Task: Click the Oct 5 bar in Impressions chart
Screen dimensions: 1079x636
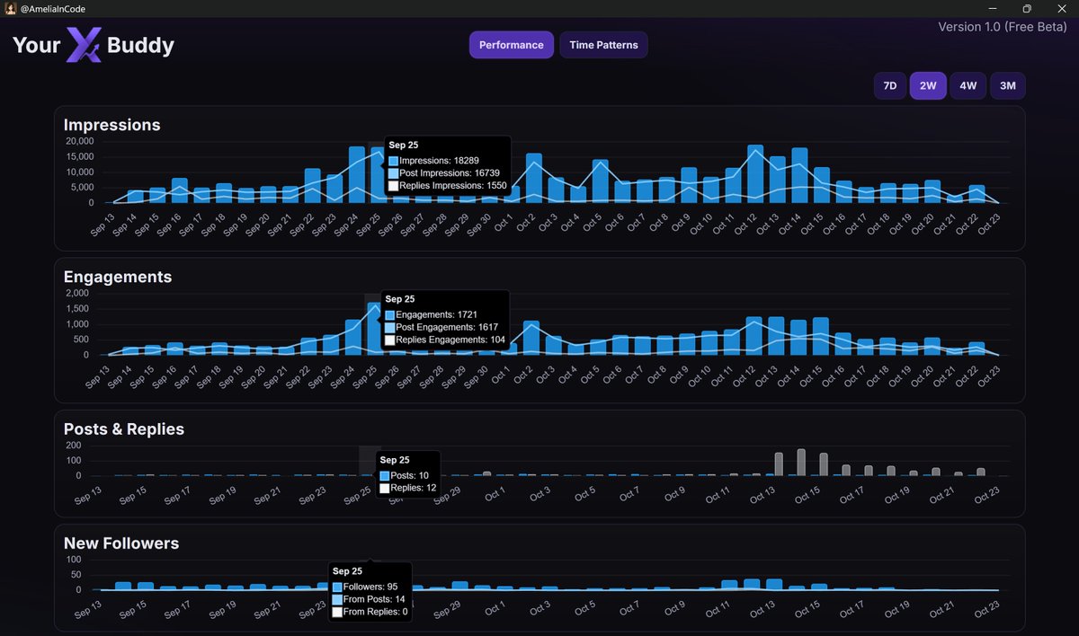Action: [601, 181]
